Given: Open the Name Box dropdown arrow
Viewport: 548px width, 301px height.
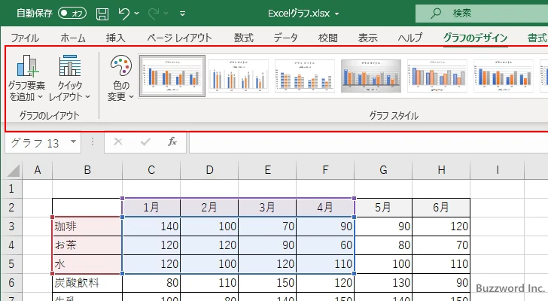Looking at the screenshot, I should pos(74,141).
